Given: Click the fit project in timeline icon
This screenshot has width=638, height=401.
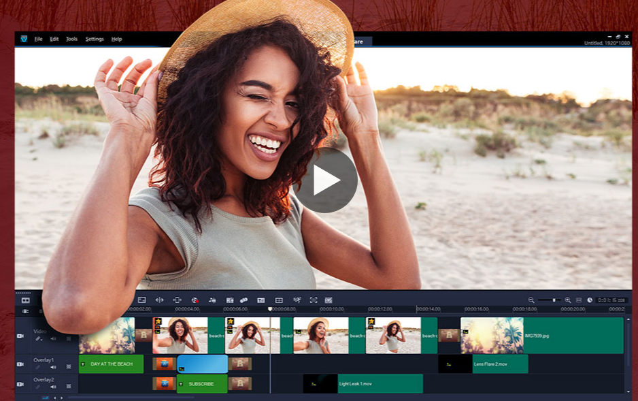Looking at the screenshot, I should [579, 300].
